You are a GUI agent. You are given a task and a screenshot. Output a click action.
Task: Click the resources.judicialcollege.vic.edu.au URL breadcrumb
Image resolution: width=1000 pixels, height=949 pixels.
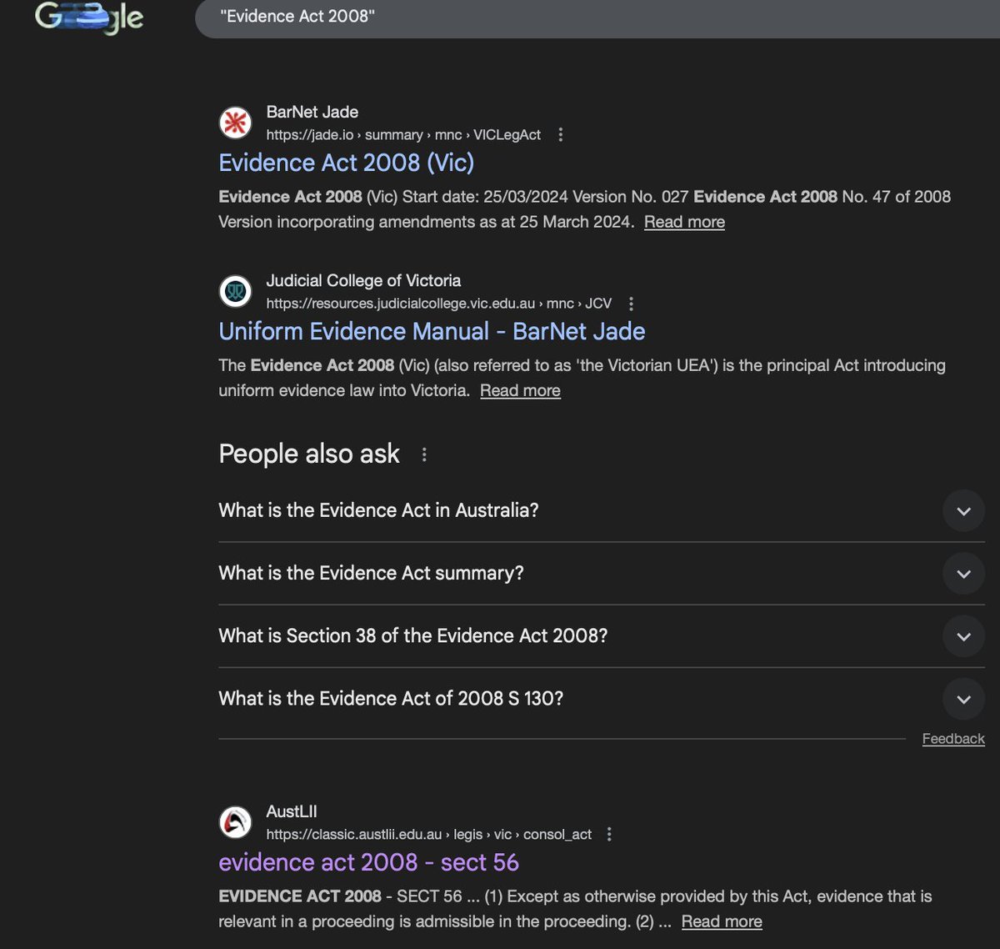point(439,304)
